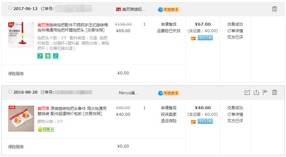286x157 pixels.
Task: Click 投诉卖家 on the second order
Action: 169,114
